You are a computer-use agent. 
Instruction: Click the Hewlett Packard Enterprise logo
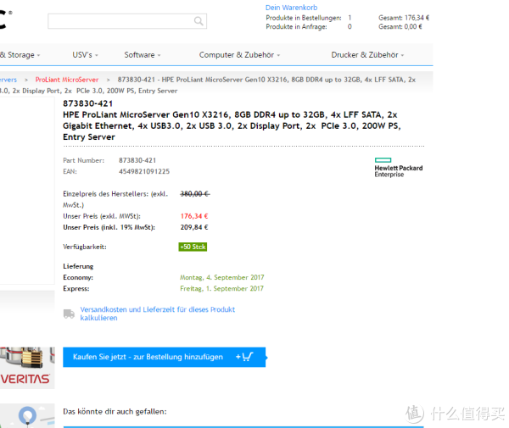[399, 168]
